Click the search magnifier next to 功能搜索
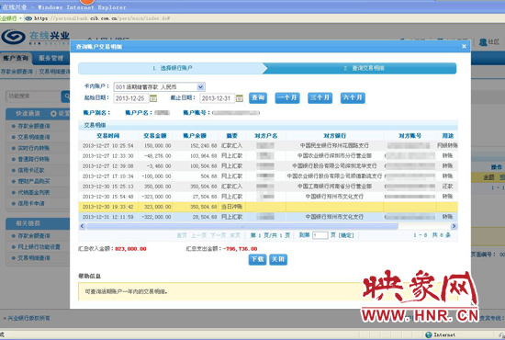Viewport: 505px width, 340px height. (x=66, y=96)
